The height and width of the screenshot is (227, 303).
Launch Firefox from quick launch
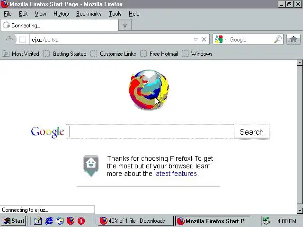tap(71, 221)
